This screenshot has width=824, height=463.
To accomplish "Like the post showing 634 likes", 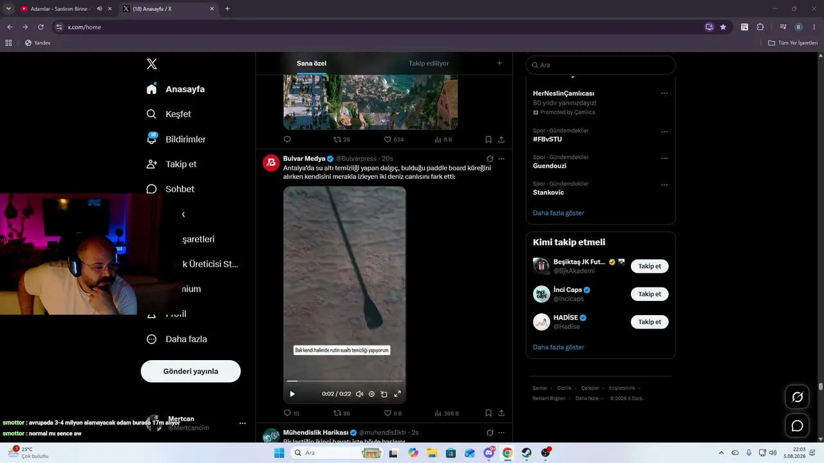I will click(394, 140).
